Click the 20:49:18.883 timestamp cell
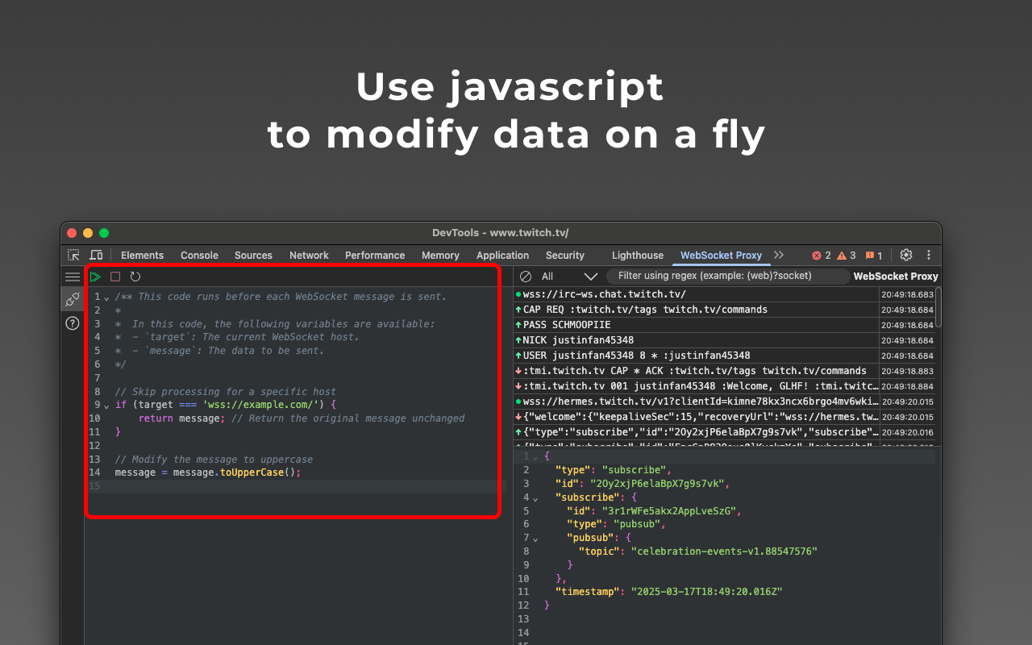1032x645 pixels. point(907,372)
